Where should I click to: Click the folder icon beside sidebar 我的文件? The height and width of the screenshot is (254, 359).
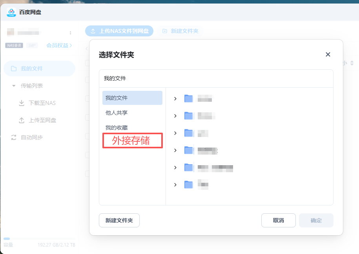[14, 68]
